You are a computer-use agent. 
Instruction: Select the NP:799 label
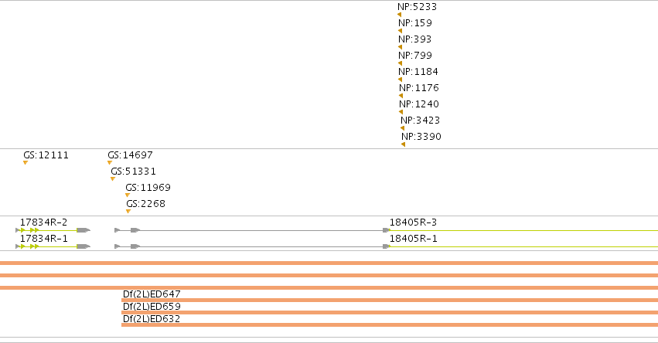(x=415, y=56)
